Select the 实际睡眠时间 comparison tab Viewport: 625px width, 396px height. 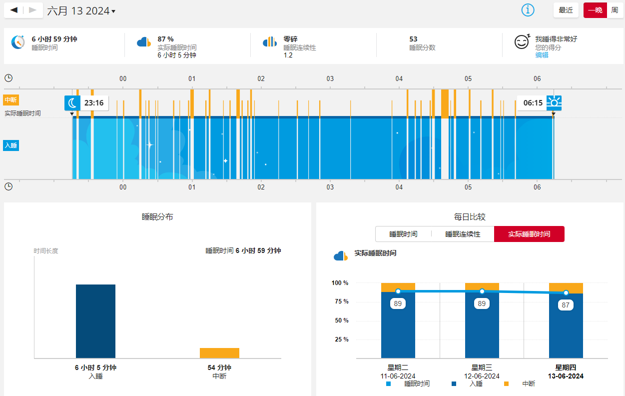click(x=529, y=234)
